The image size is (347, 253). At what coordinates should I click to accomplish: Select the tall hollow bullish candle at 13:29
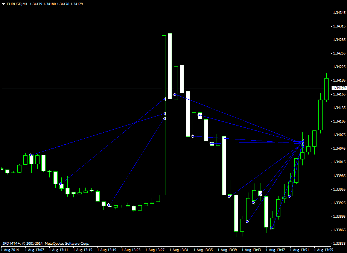(x=164, y=115)
